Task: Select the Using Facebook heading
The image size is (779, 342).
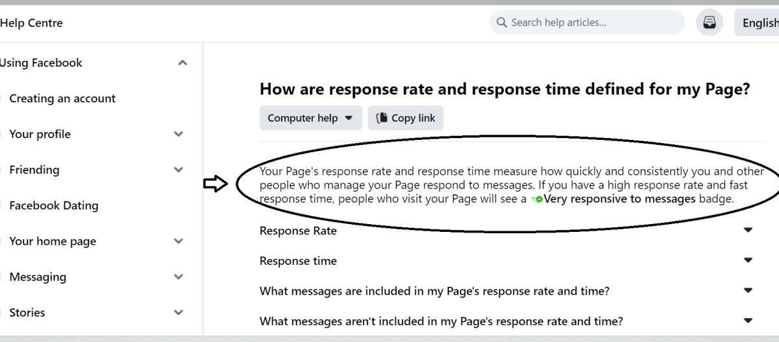Action: tap(41, 63)
